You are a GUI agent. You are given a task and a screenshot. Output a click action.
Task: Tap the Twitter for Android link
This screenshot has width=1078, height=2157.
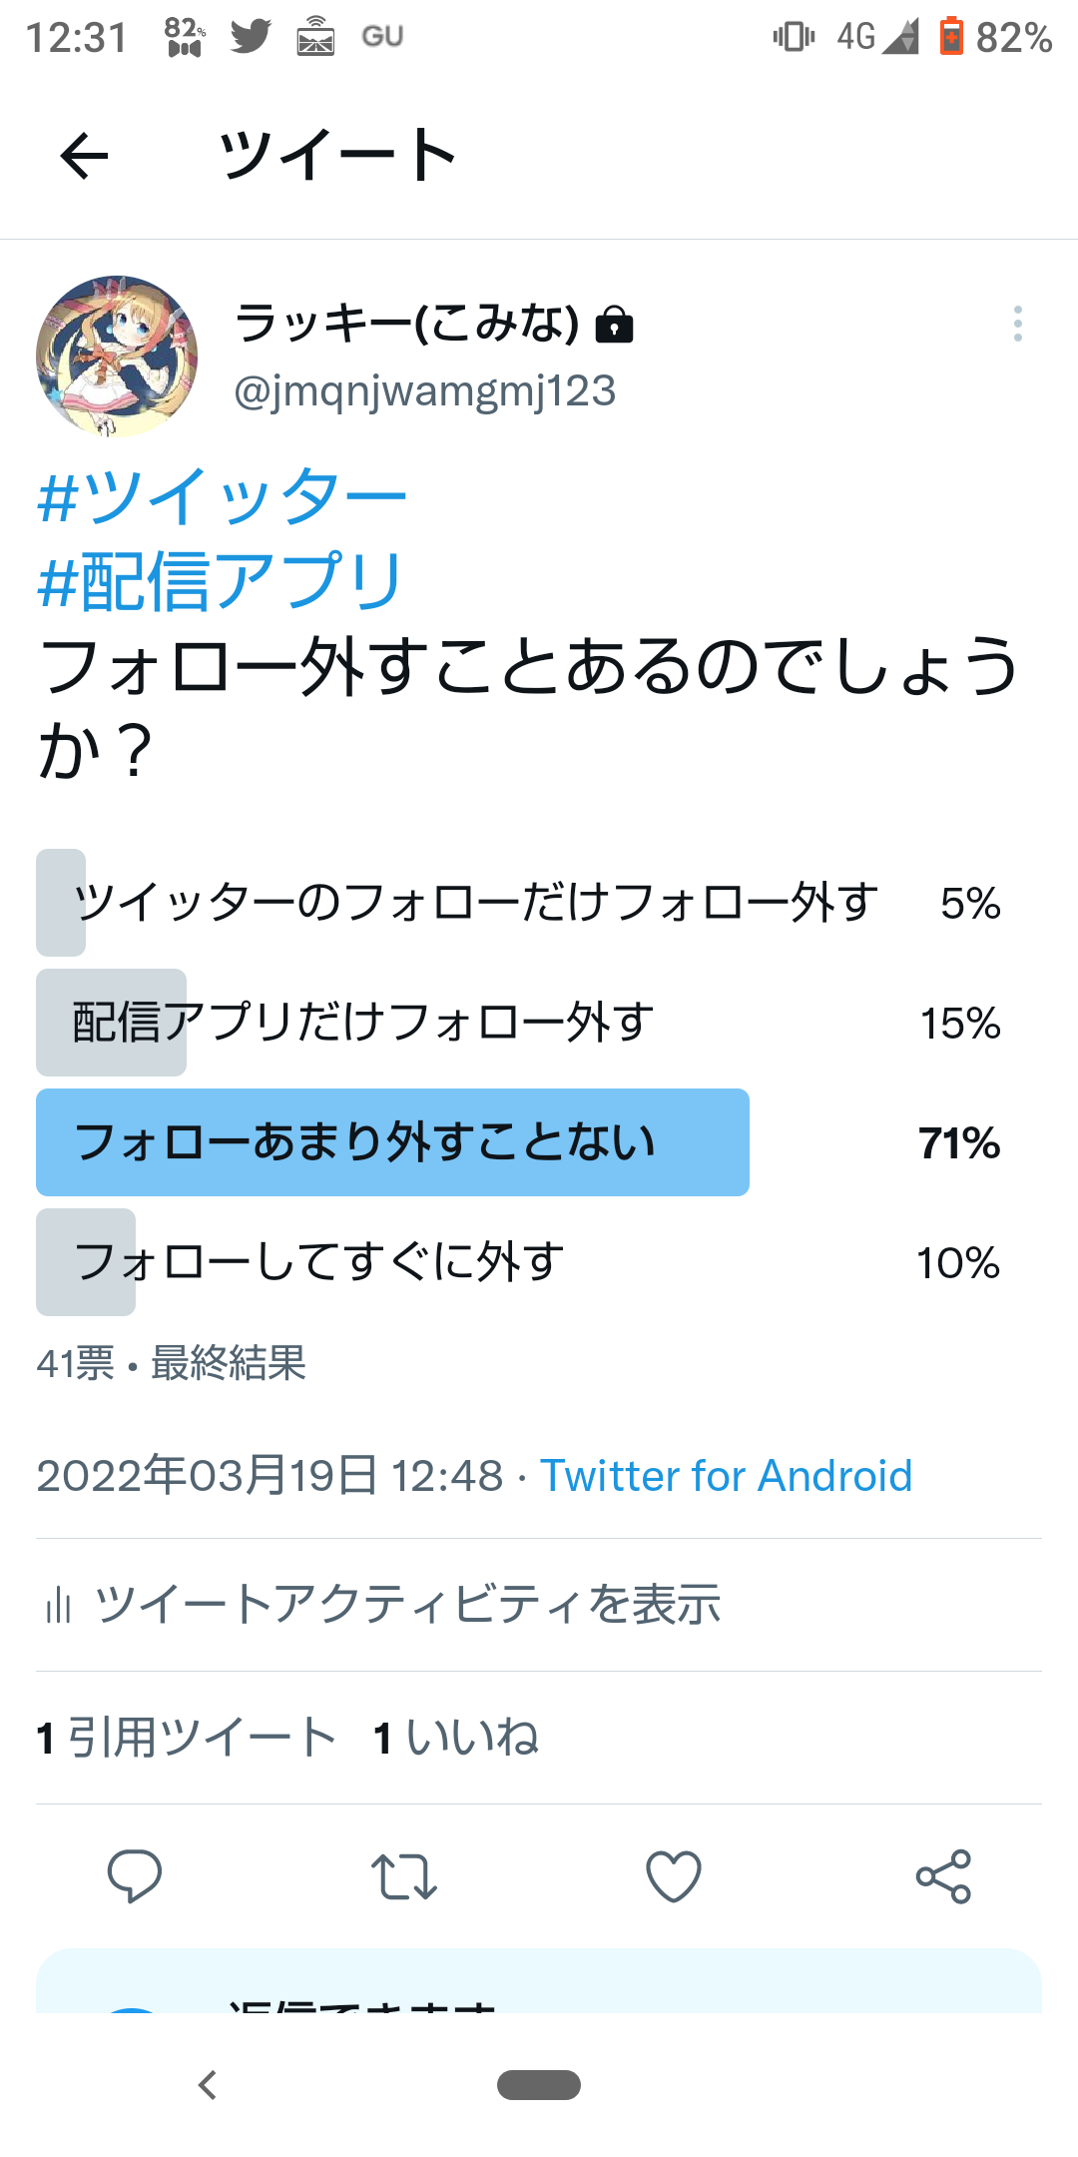coord(726,1476)
